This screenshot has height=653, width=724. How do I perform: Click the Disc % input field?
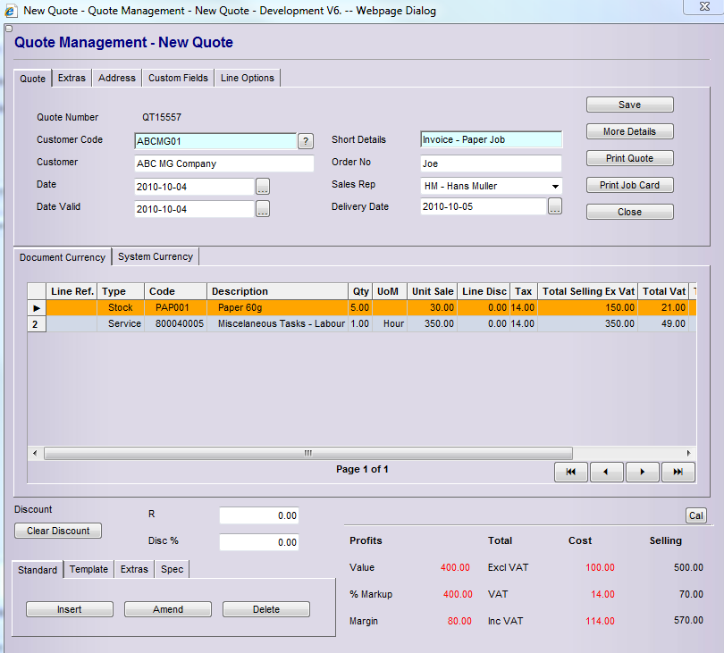tap(259, 542)
